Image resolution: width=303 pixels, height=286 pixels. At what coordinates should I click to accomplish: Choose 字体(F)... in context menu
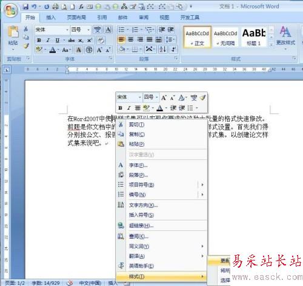pos(162,165)
